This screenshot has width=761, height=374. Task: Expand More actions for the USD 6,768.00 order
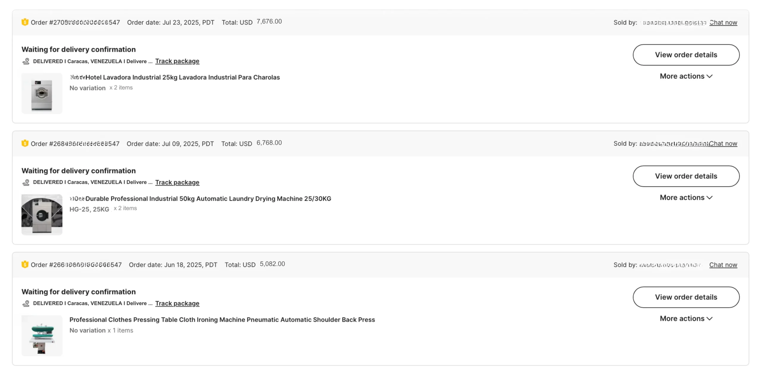coord(686,198)
